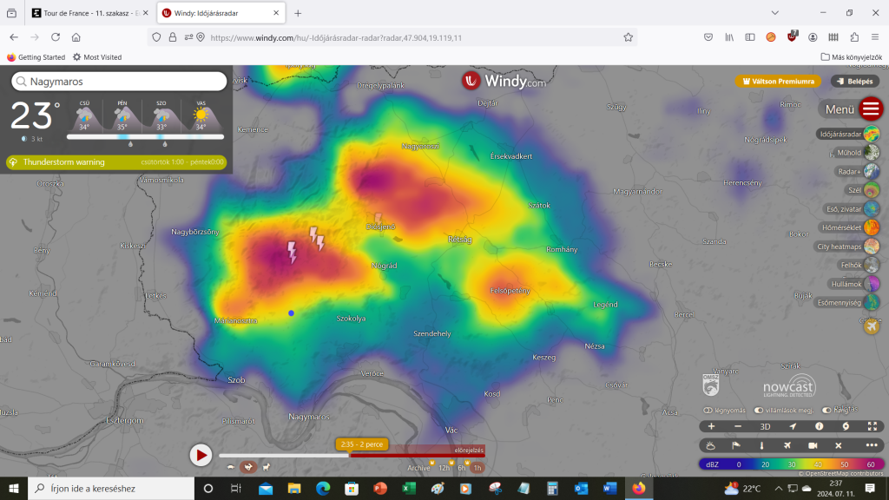
Task: Enable the 3D map view
Action: 765,426
